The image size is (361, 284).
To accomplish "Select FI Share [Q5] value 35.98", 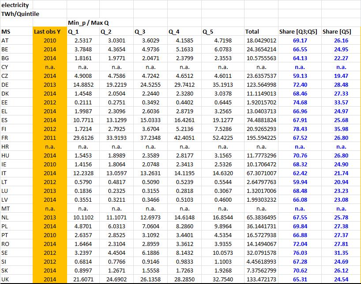I will coord(341,129).
